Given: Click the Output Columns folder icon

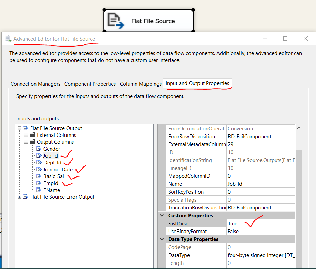Looking at the screenshot, I should (32, 142).
